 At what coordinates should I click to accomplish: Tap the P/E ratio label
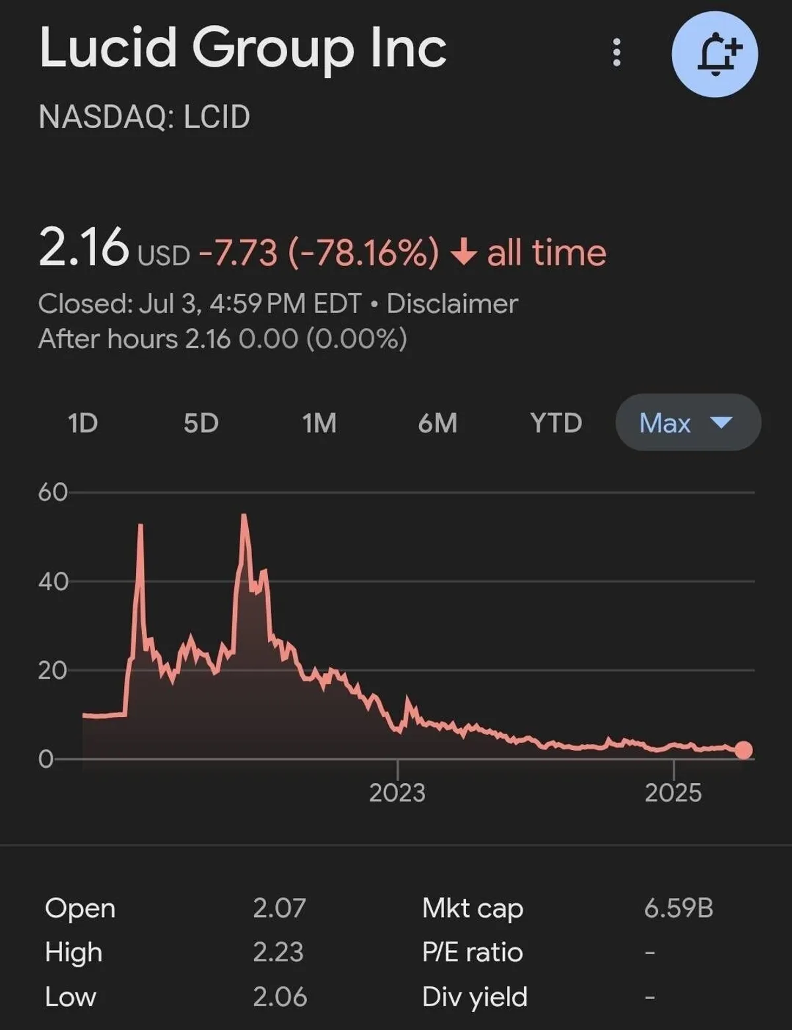click(x=473, y=952)
